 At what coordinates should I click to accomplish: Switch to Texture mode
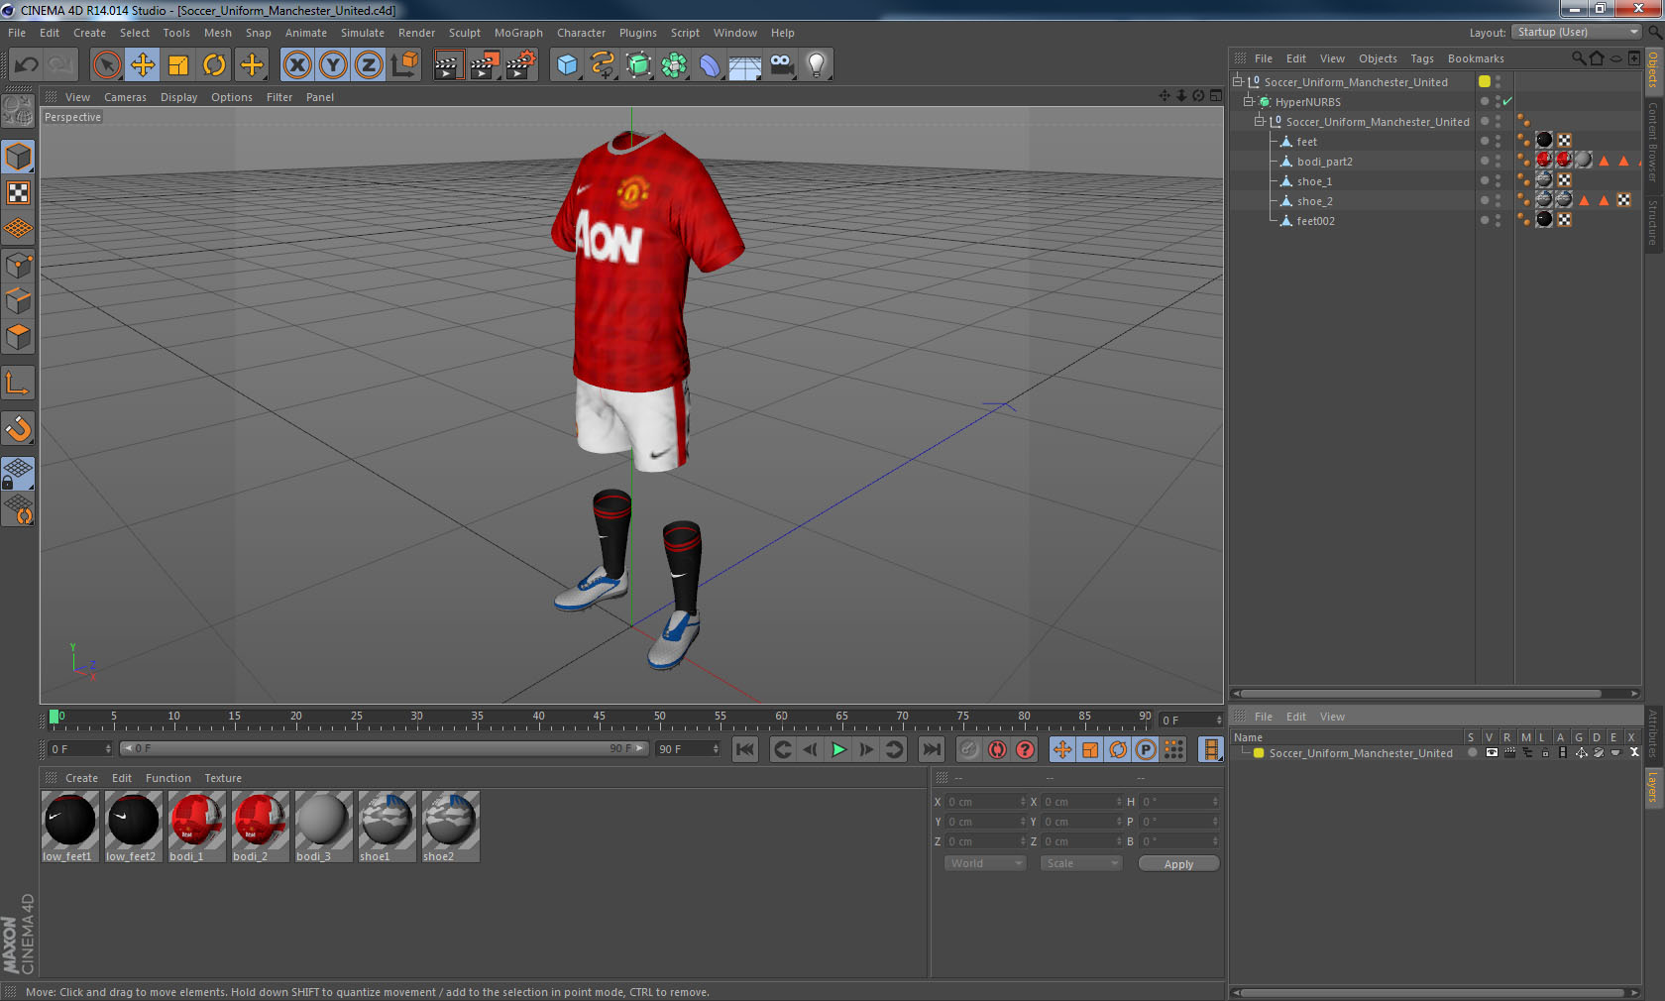point(18,193)
